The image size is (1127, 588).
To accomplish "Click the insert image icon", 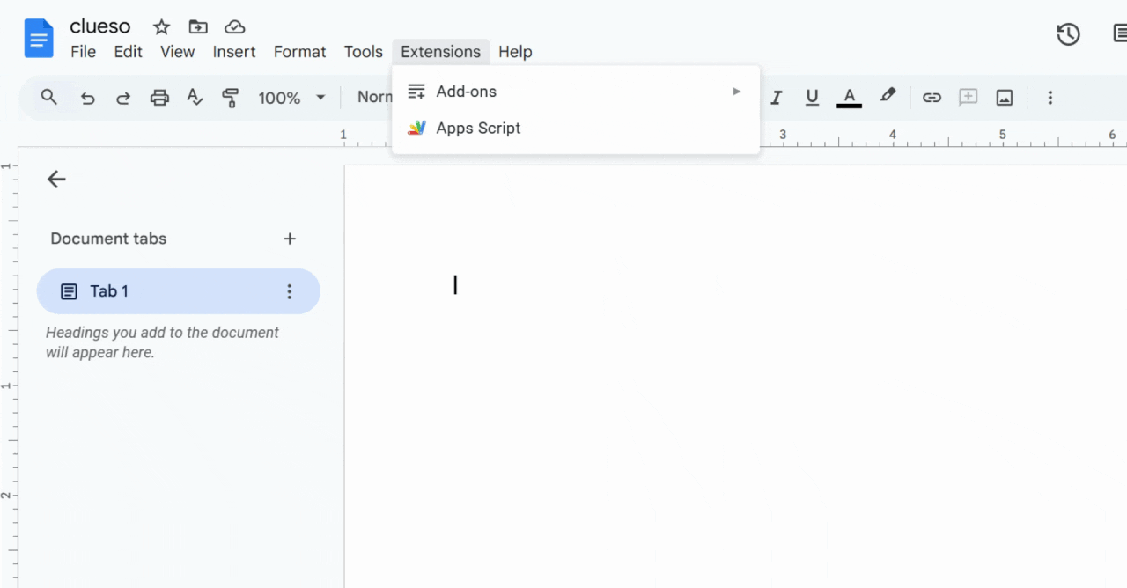I will (x=1005, y=98).
